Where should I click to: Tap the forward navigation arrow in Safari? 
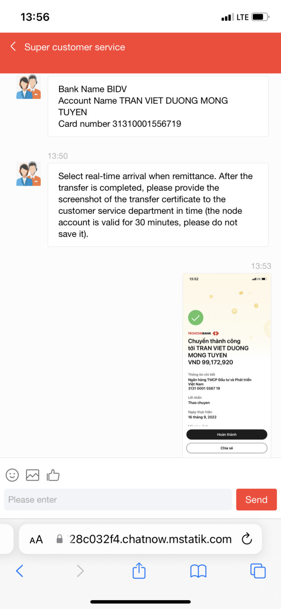tap(80, 571)
